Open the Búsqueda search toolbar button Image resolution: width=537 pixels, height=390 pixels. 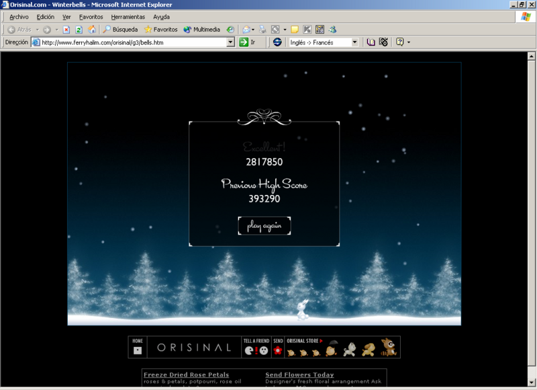click(x=120, y=30)
